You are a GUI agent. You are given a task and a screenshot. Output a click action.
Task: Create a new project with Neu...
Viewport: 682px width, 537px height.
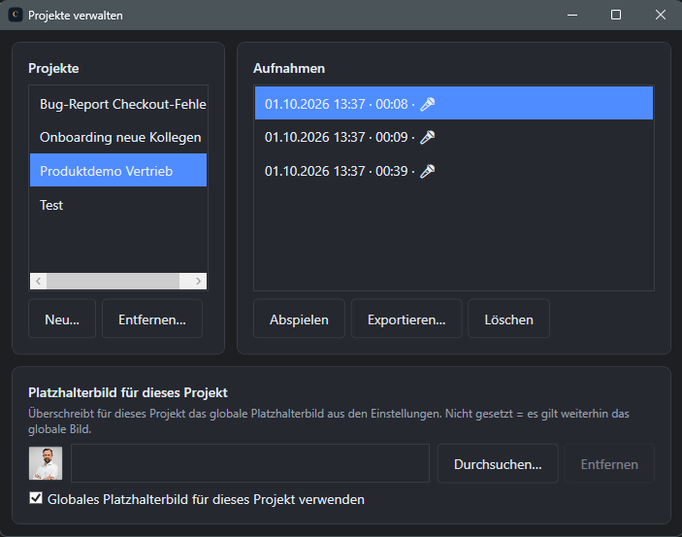pyautogui.click(x=62, y=319)
